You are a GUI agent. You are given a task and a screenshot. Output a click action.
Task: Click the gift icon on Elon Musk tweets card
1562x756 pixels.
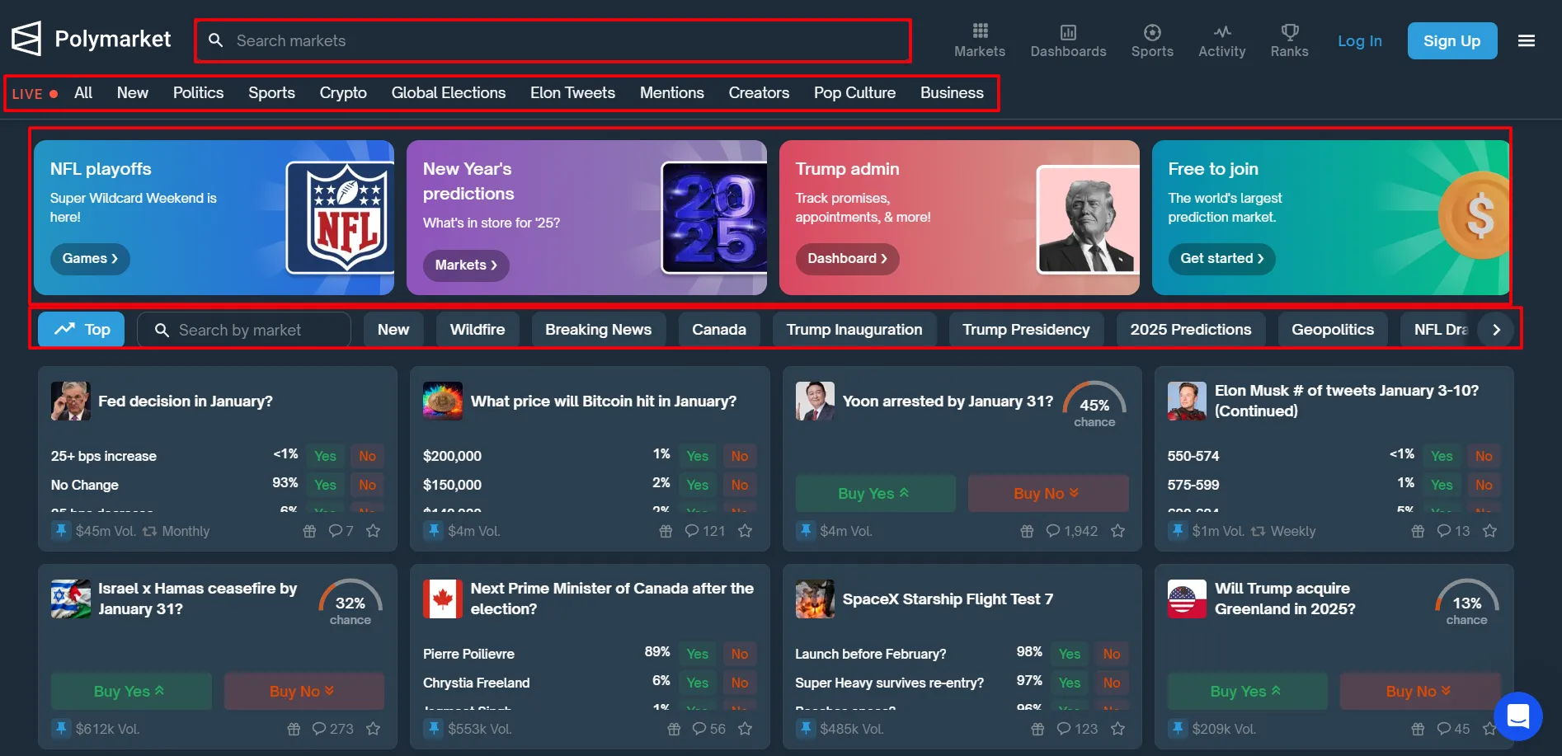(1418, 531)
